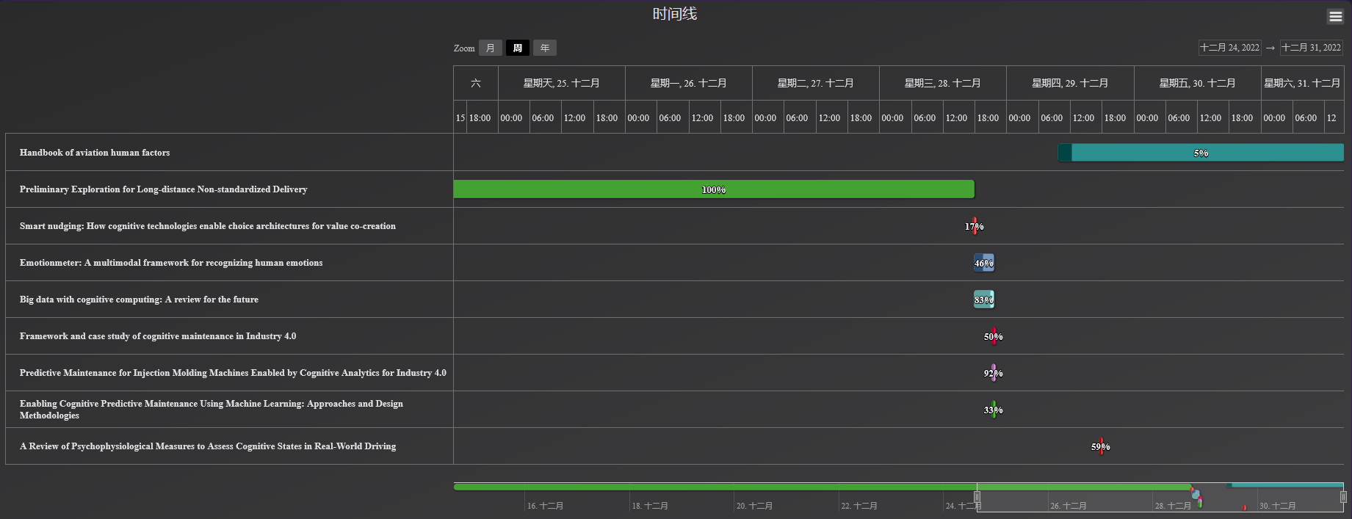Select the 46% Emotionmeter task bar
The width and height of the screenshot is (1352, 519).
[x=984, y=263]
